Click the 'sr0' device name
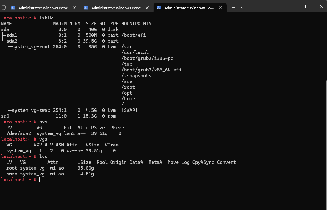This screenshot has height=210, width=327. (5, 116)
